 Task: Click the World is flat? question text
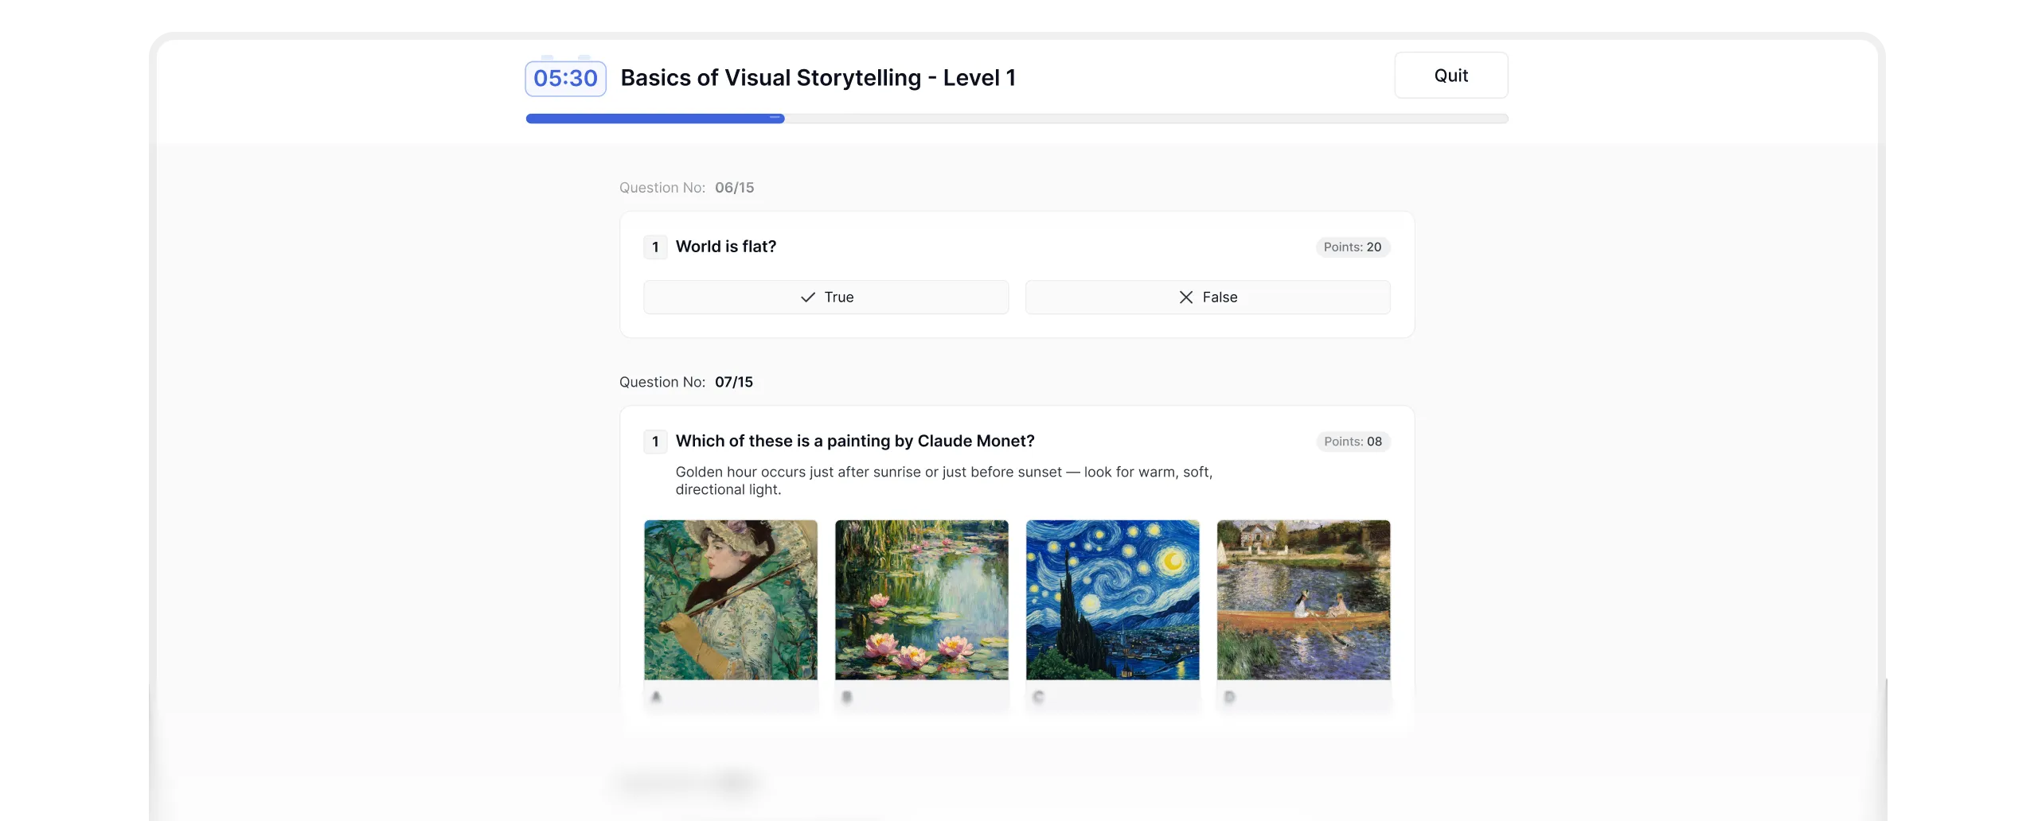(725, 247)
